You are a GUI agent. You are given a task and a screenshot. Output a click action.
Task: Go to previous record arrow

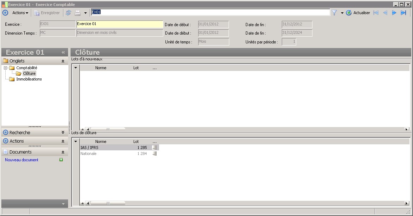coord(385,13)
